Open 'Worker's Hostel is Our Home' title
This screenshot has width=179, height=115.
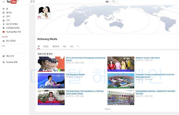[x=148, y=58]
